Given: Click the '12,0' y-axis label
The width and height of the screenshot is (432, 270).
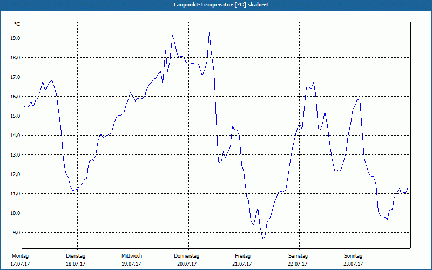Looking at the screenshot, I should tap(16, 174).
